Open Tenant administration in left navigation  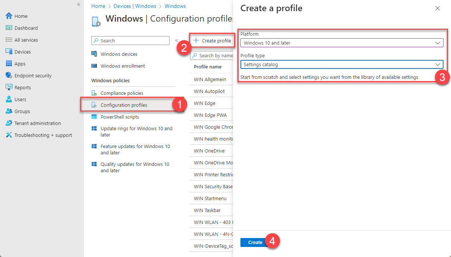[x=37, y=123]
